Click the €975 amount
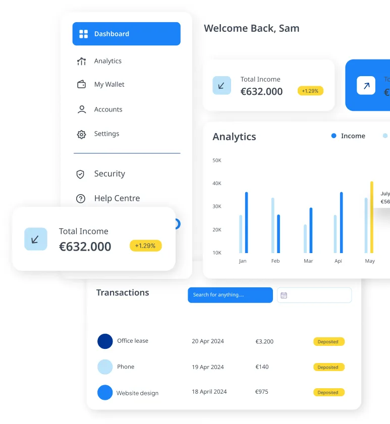Image resolution: width=390 pixels, height=424 pixels. [x=262, y=392]
